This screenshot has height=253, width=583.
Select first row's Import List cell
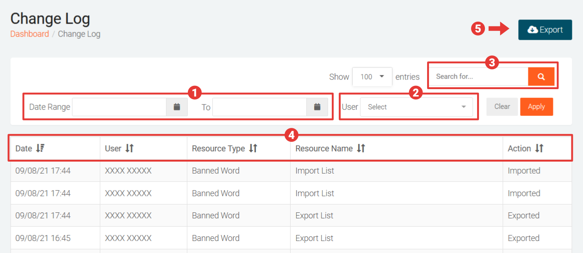pyautogui.click(x=315, y=171)
